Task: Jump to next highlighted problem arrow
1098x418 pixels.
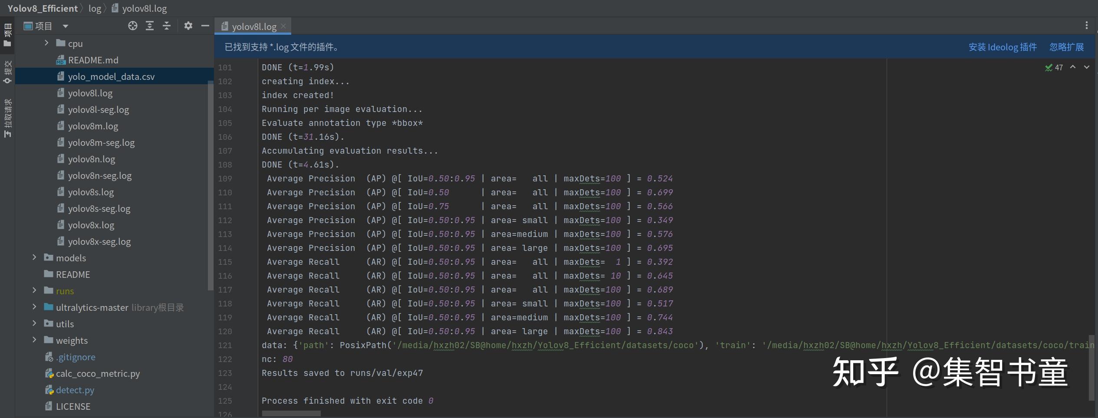Action: 1087,67
